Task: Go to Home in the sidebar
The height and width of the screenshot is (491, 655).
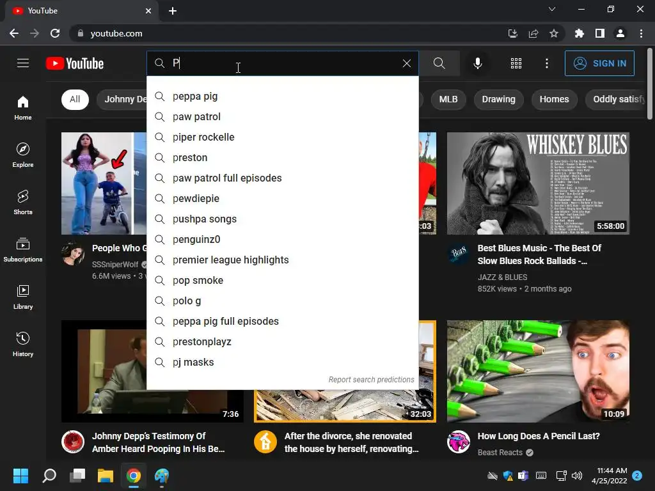Action: [x=23, y=107]
